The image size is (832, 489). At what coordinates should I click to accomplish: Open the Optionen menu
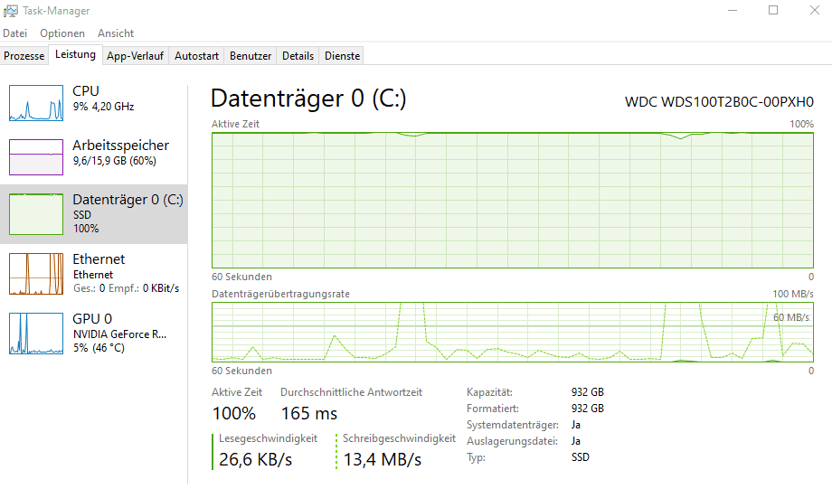point(62,33)
